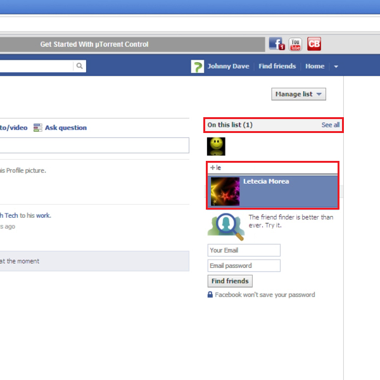The width and height of the screenshot is (380, 380).
Task: Click the Your Email input field
Action: [x=244, y=250]
